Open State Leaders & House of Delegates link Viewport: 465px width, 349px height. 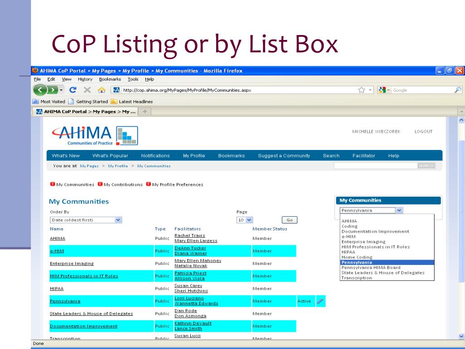pyautogui.click(x=91, y=314)
